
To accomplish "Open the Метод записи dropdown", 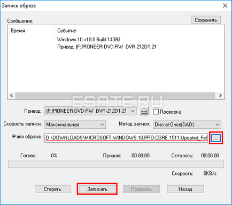I will pos(187,125).
